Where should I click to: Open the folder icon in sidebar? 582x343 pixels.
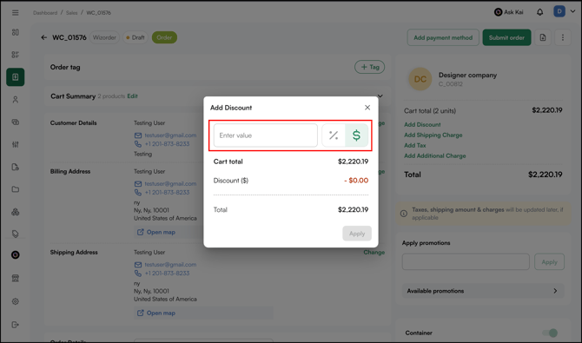pyautogui.click(x=16, y=189)
